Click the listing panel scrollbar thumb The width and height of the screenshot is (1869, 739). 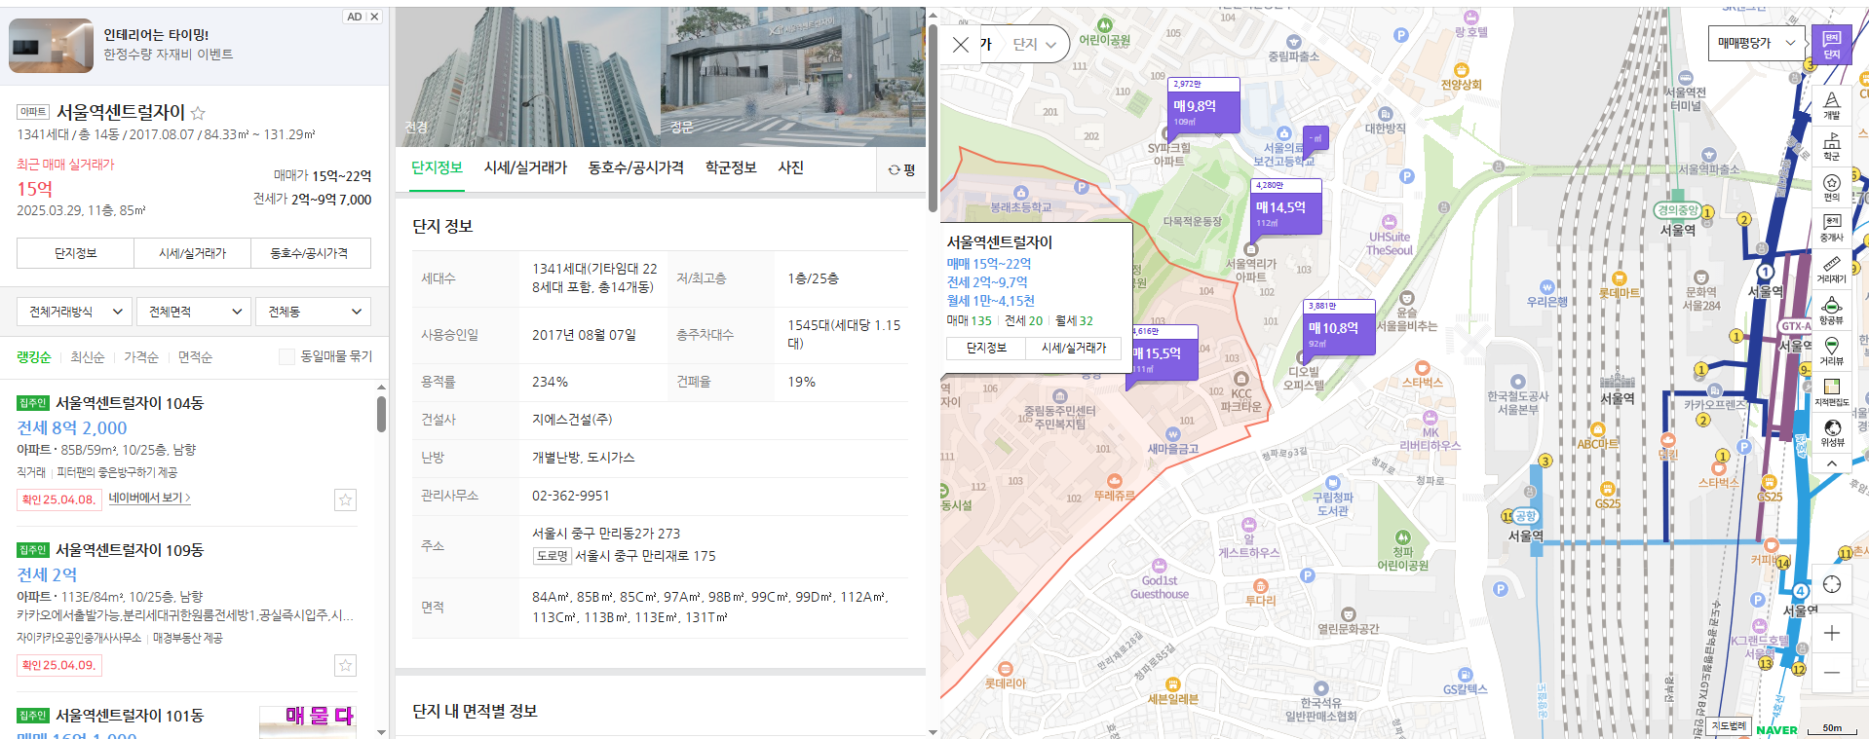[x=381, y=414]
